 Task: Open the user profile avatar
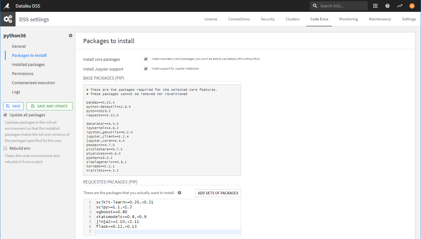coord(412,6)
